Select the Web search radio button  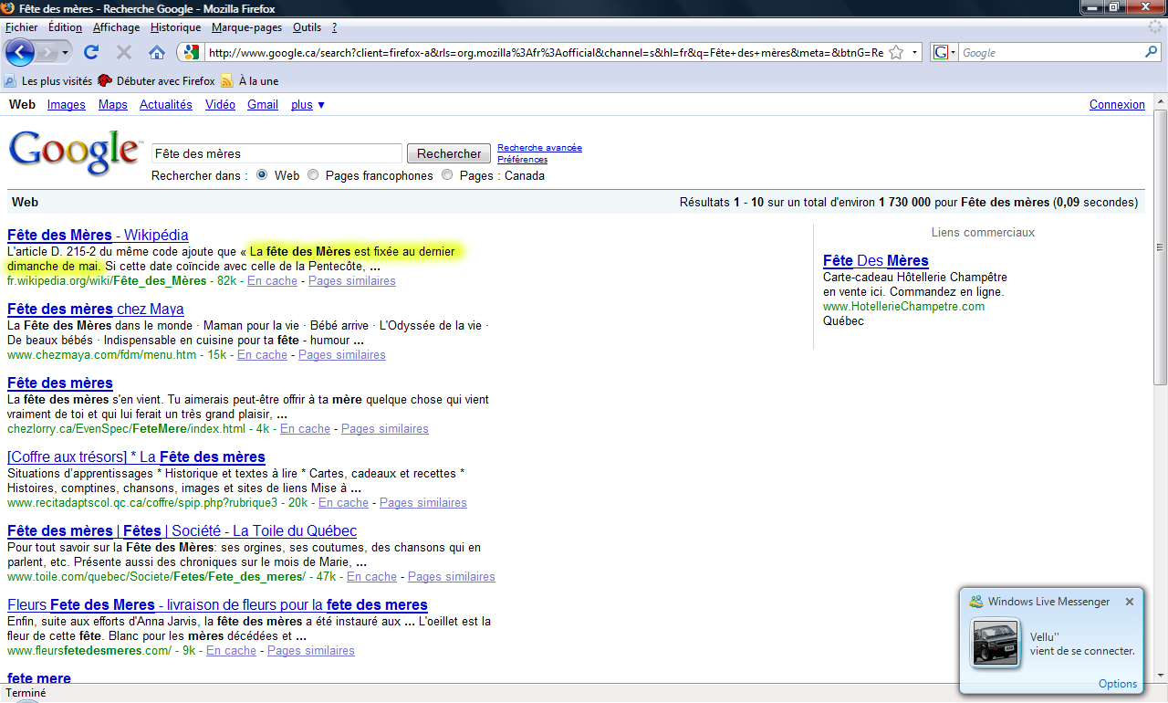pyautogui.click(x=262, y=175)
